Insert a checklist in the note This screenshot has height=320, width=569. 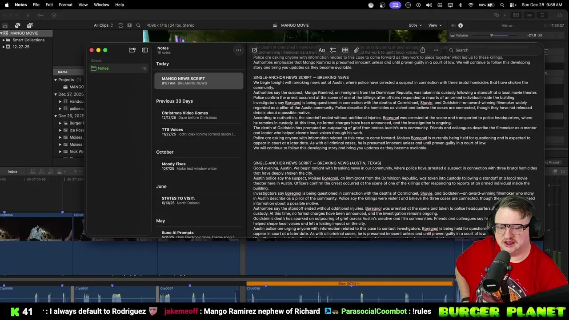click(x=333, y=50)
